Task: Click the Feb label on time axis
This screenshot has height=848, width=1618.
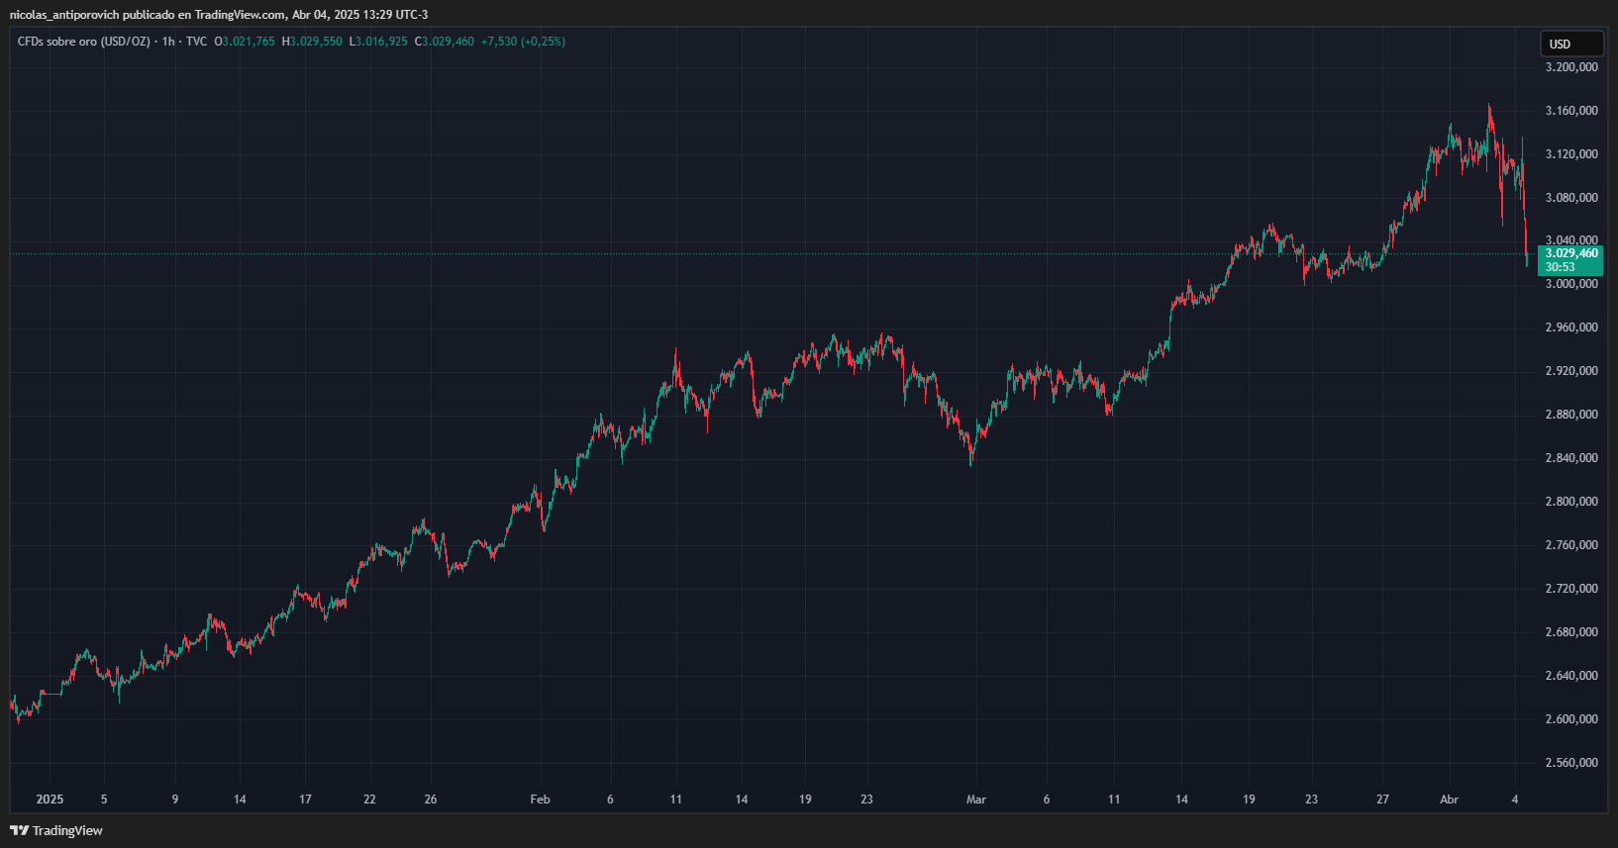Action: coord(540,800)
